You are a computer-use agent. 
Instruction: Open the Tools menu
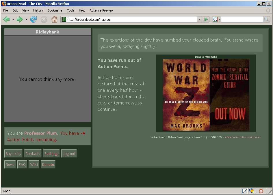tap(71, 10)
